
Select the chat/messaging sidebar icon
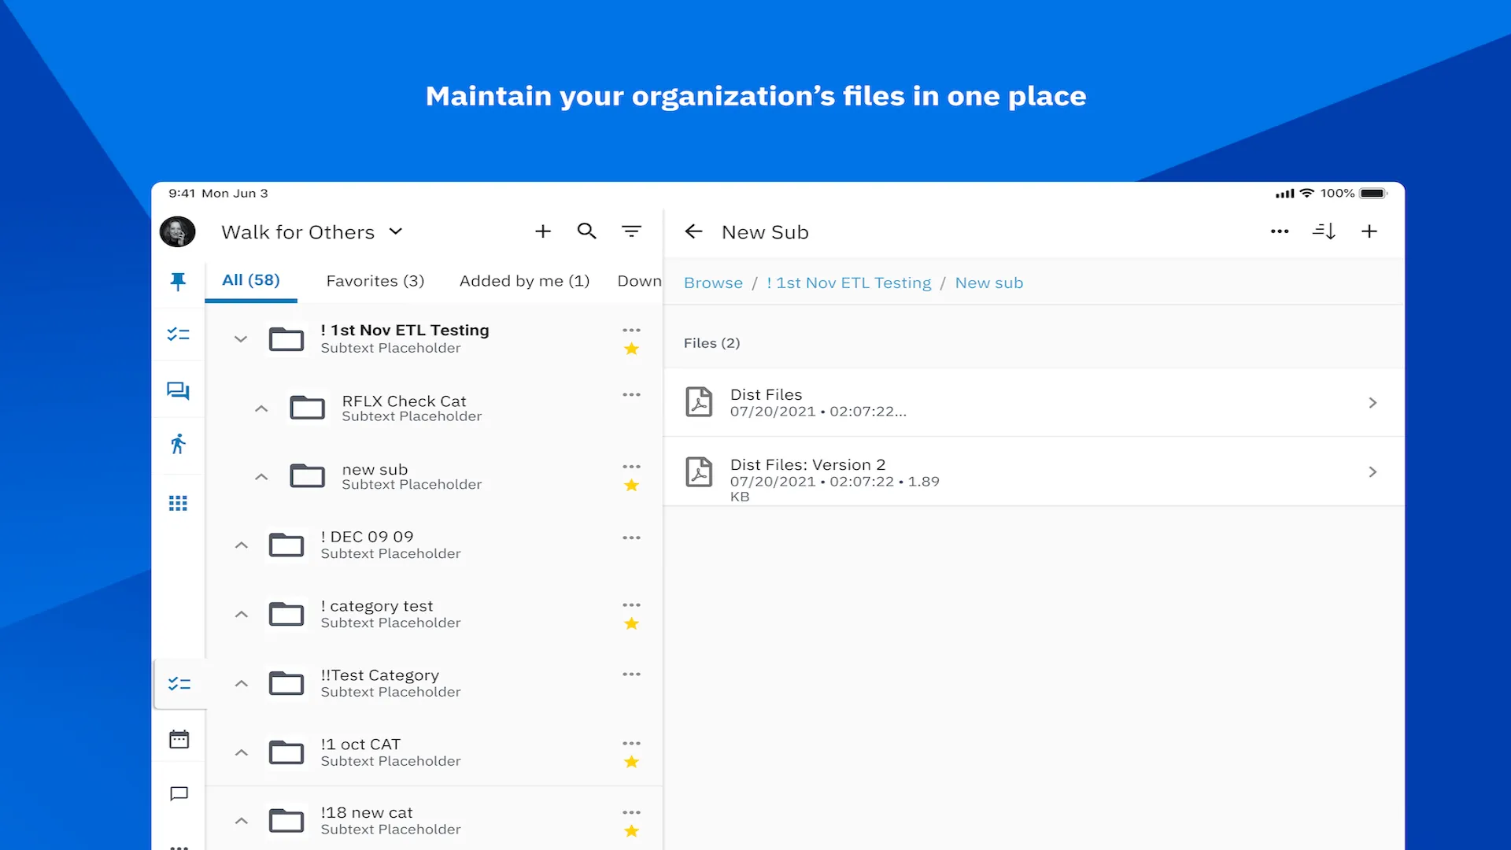177,390
